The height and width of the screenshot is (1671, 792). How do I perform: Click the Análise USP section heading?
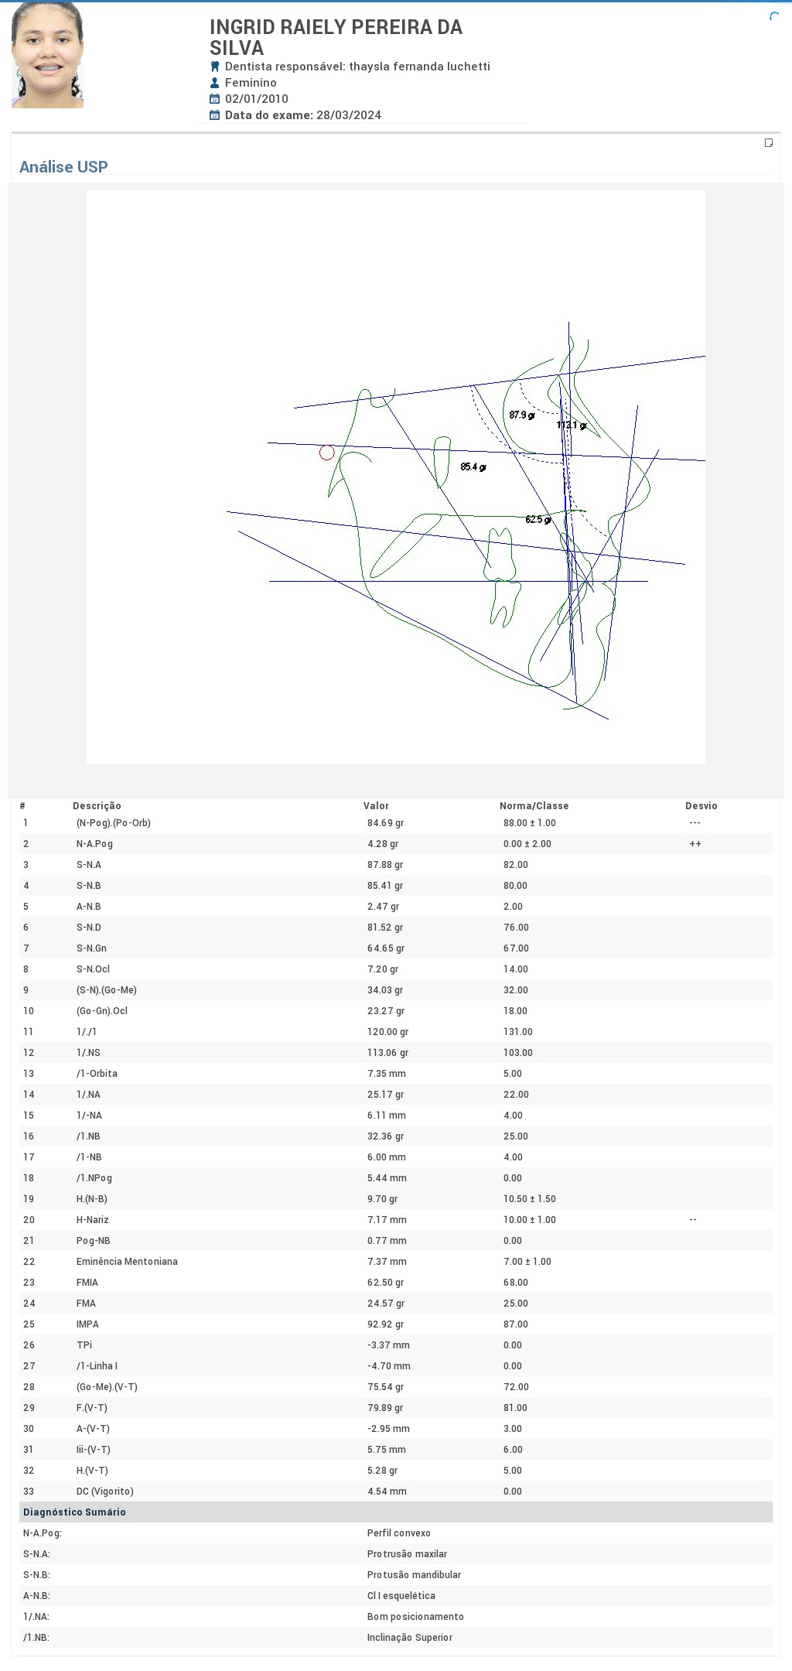[63, 167]
